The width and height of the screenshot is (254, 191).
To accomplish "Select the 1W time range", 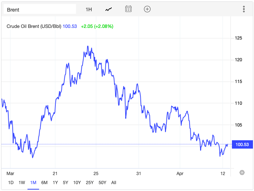I will coord(22,182).
